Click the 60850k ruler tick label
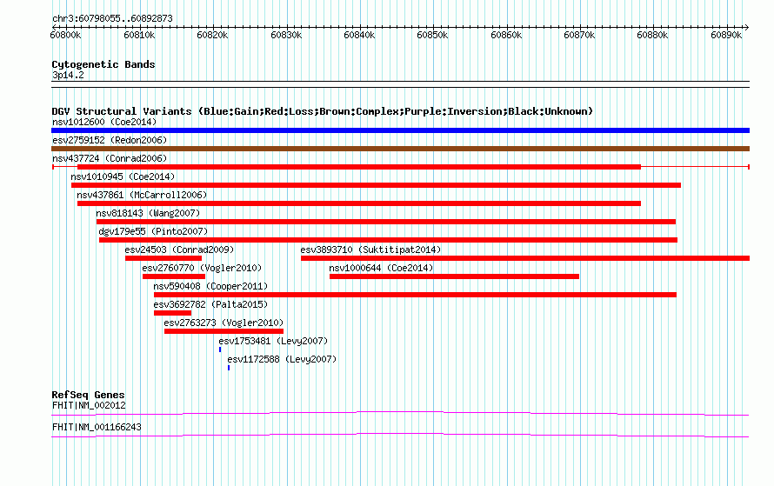Image resolution: width=774 pixels, height=486 pixels. click(432, 36)
